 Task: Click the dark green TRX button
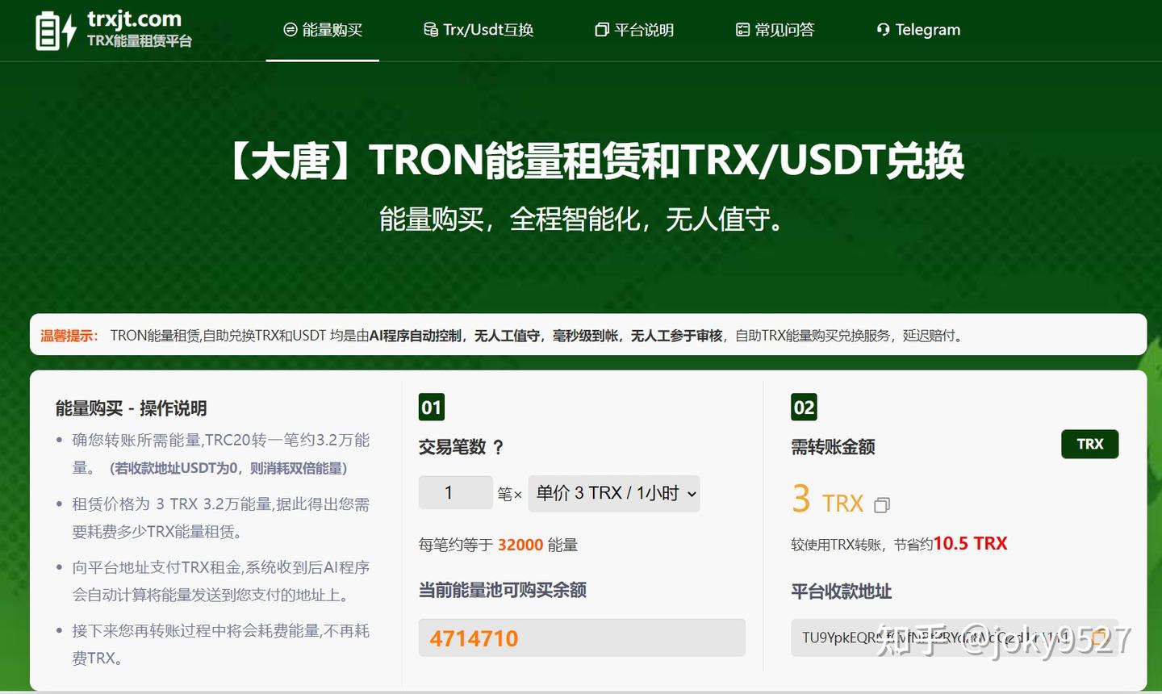coord(1089,444)
